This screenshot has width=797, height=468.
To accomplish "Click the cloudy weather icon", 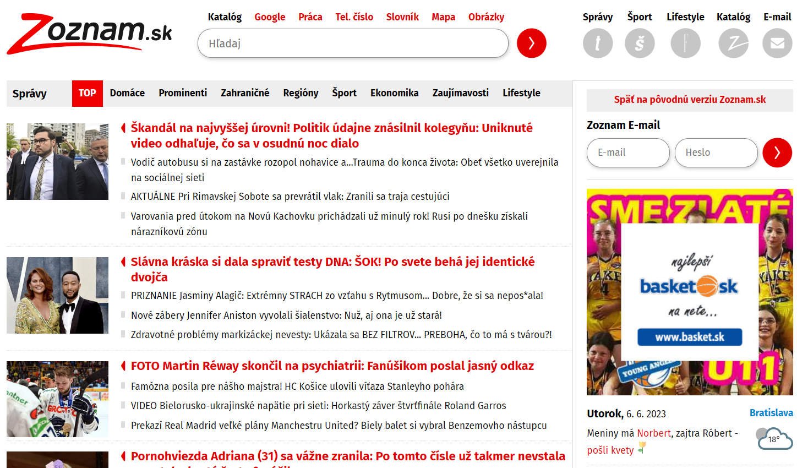I will 774,439.
